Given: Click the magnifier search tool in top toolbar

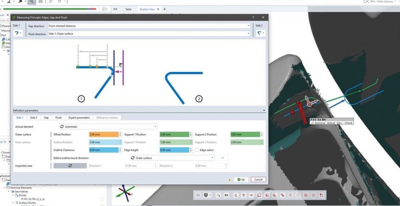Looking at the screenshot, I should pos(31,2).
